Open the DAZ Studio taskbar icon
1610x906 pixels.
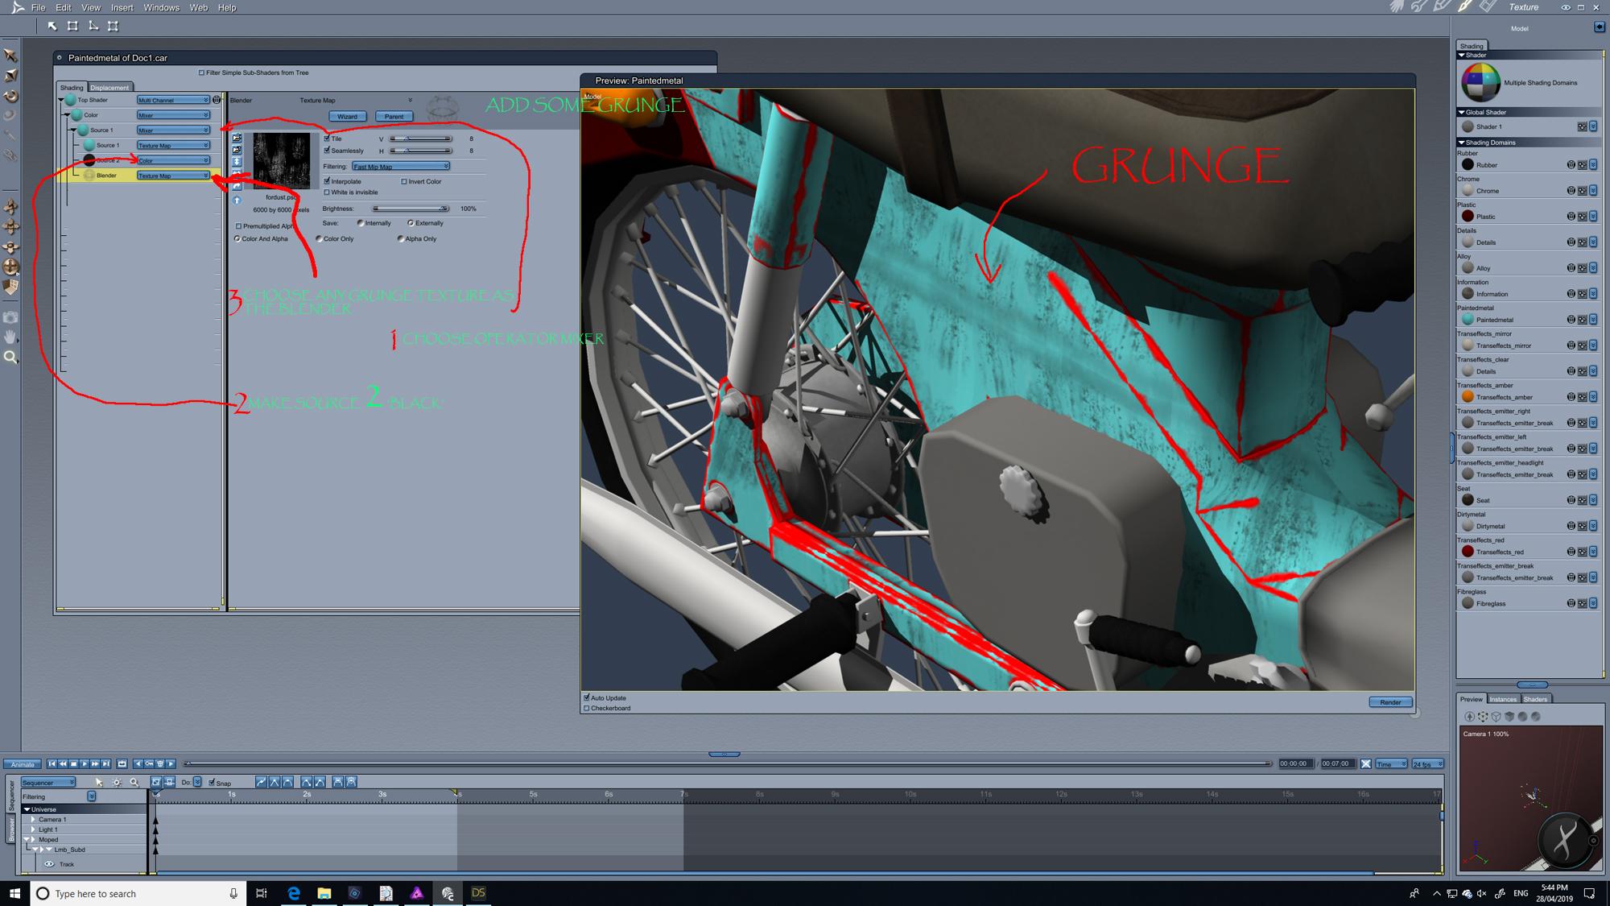(478, 893)
